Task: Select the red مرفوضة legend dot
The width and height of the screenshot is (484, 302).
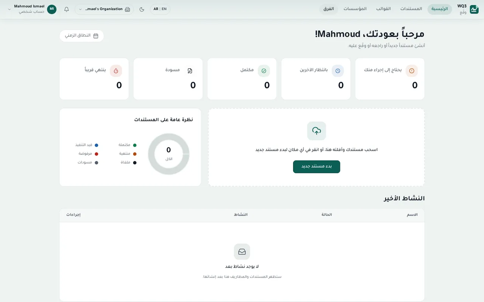Action: point(96,154)
